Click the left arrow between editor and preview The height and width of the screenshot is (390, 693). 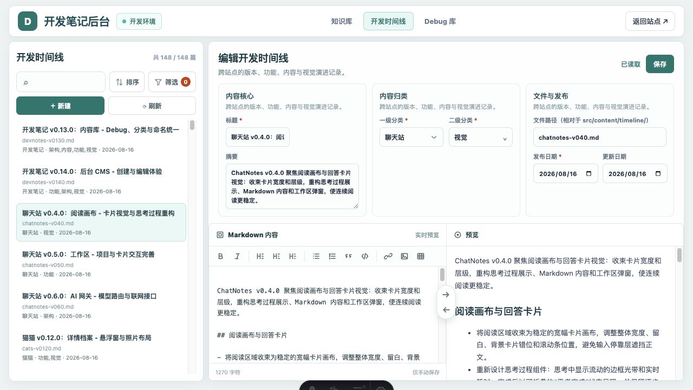click(446, 310)
